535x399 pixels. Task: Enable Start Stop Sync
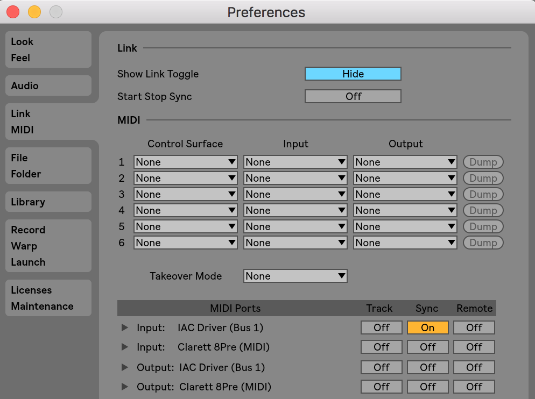tap(353, 96)
